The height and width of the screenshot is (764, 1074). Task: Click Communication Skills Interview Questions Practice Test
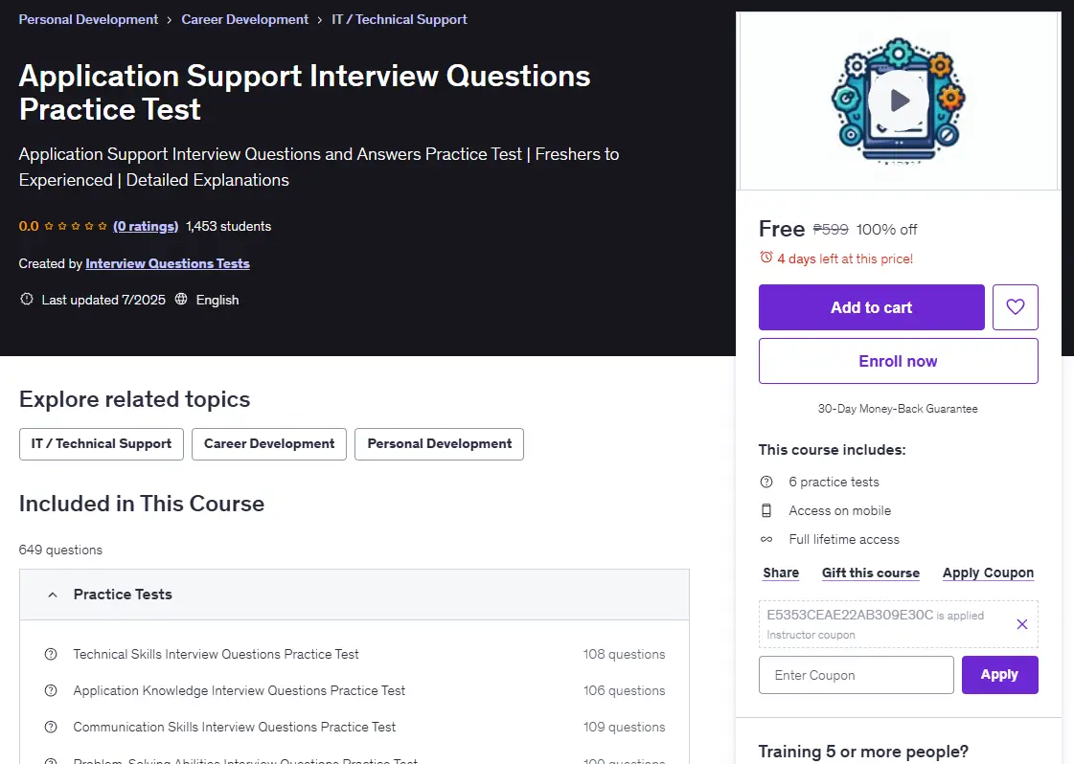point(235,727)
